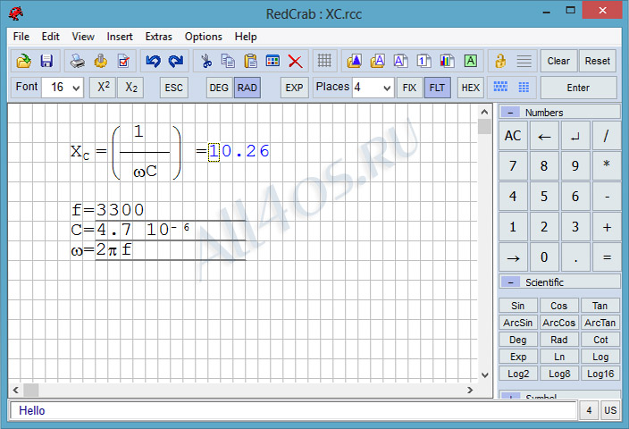
Task: Paste from clipboard with the clipboard icon
Action: (251, 61)
